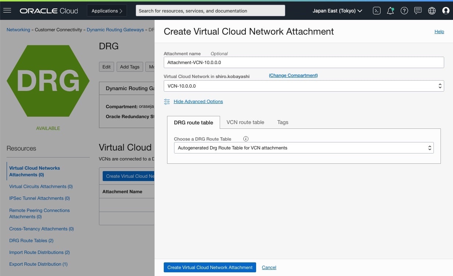This screenshot has height=276, width=453.
Task: Collapse Hide Advanced Options
Action: (198, 102)
